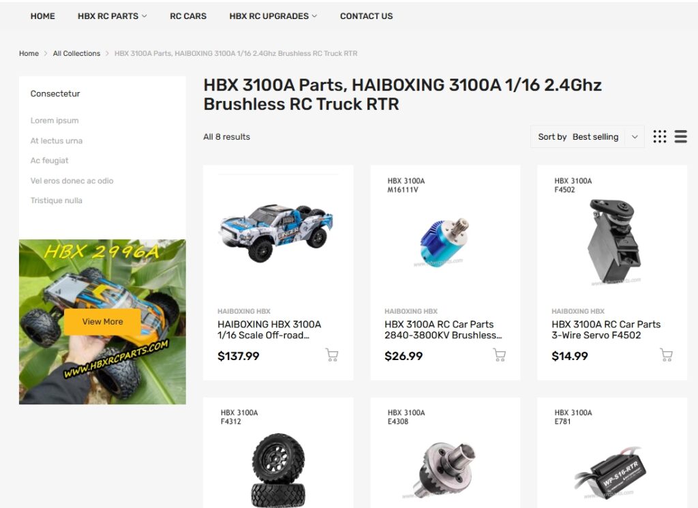The image size is (698, 508).
Task: Open the F4312 tire product image
Action: pyautogui.click(x=278, y=470)
